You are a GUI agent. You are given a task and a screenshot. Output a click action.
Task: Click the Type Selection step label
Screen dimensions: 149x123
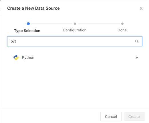[27, 31]
